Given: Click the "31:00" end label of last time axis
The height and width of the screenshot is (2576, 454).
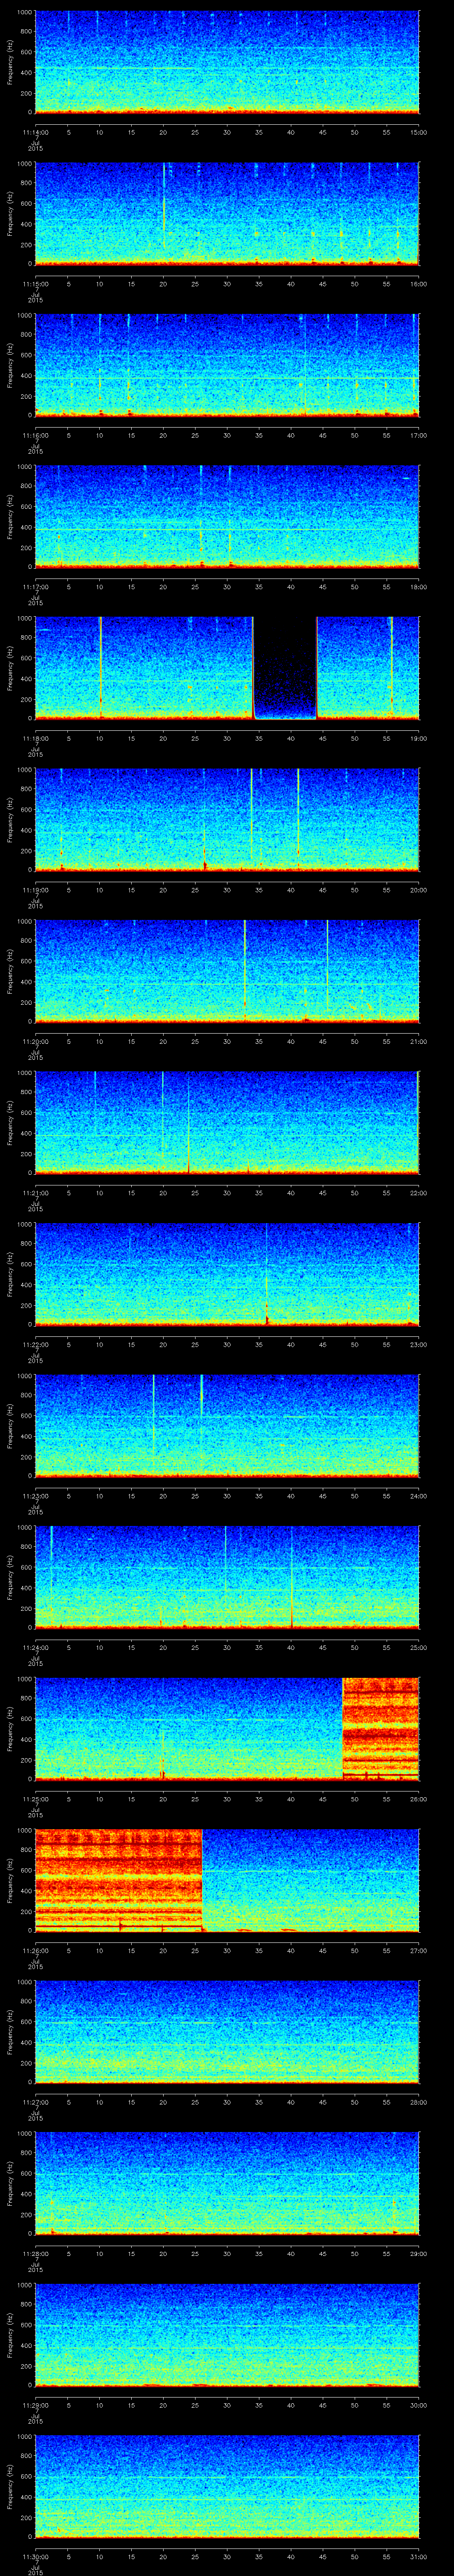Looking at the screenshot, I should [x=419, y=2557].
